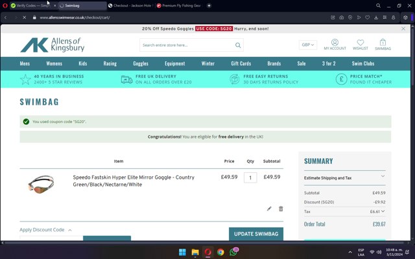Viewport: 415px width, 259px height.
Task: Open browser downloads icon
Action: tap(376, 17)
